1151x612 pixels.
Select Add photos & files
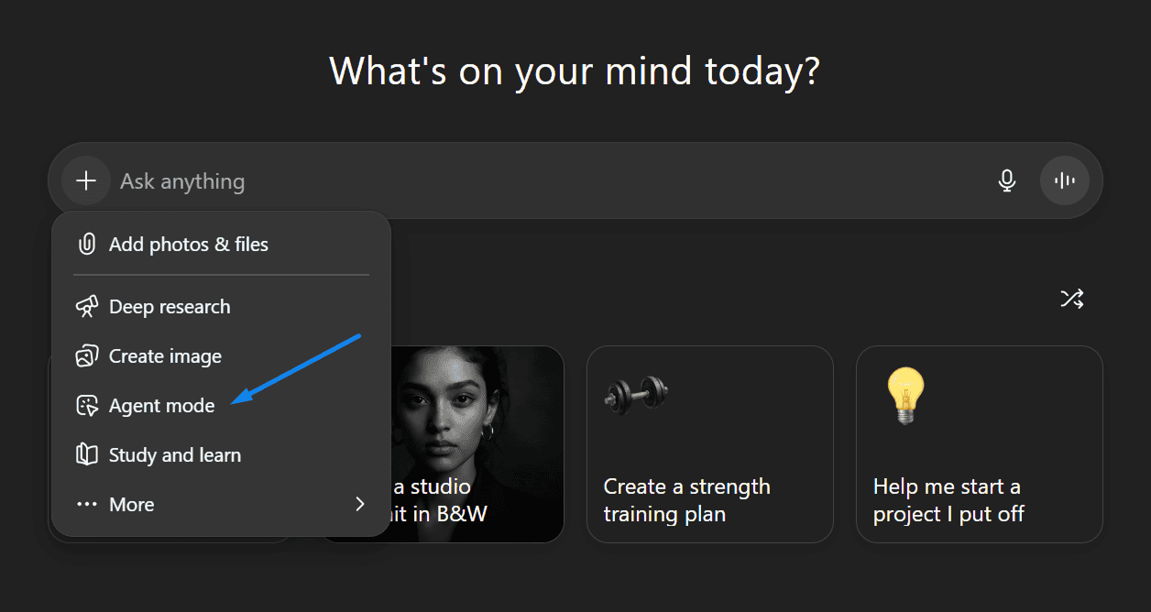pos(189,245)
